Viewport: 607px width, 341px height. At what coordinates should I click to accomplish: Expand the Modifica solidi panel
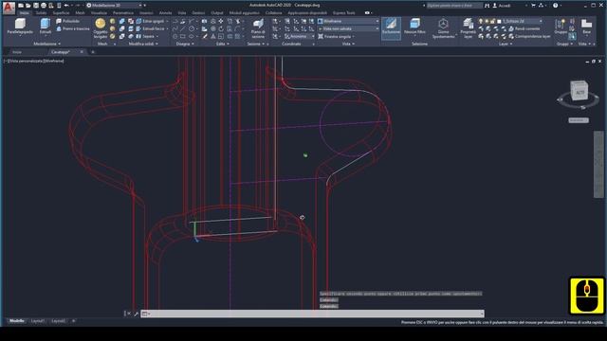tap(143, 44)
